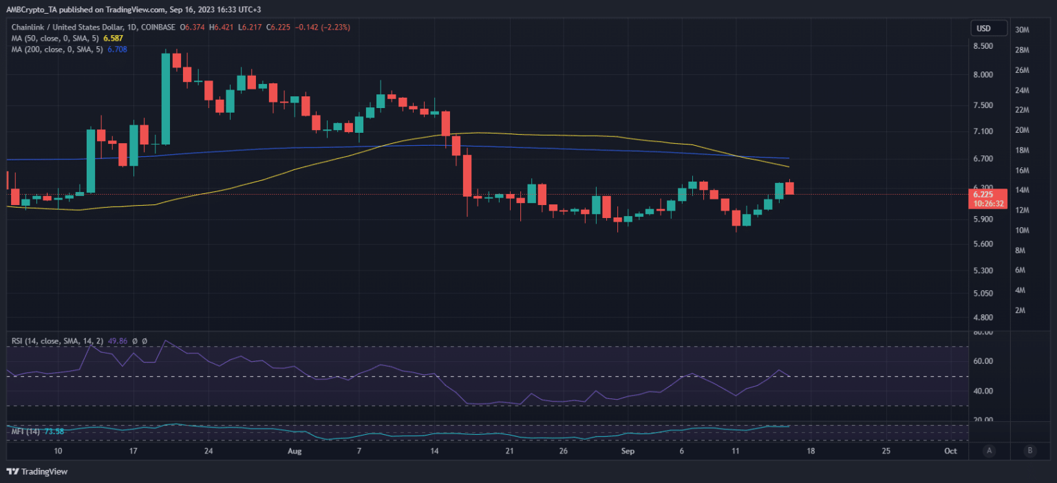Click the Aug label on time axis

(x=295, y=451)
